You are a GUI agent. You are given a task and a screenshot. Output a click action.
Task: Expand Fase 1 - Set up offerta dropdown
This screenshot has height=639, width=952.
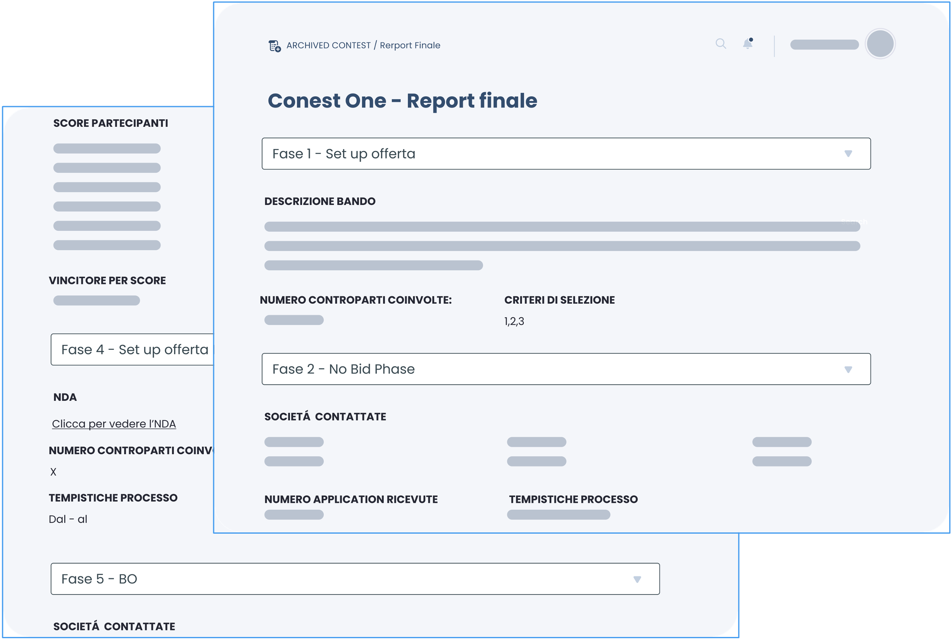tap(566, 153)
